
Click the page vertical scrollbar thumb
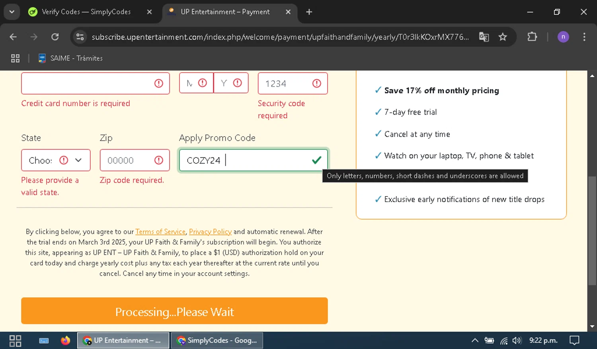coord(592,230)
